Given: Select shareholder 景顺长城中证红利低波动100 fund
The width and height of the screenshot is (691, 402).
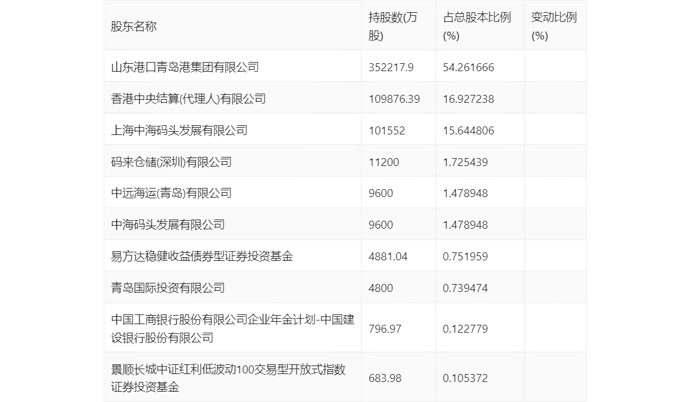Looking at the screenshot, I should pos(229,378).
